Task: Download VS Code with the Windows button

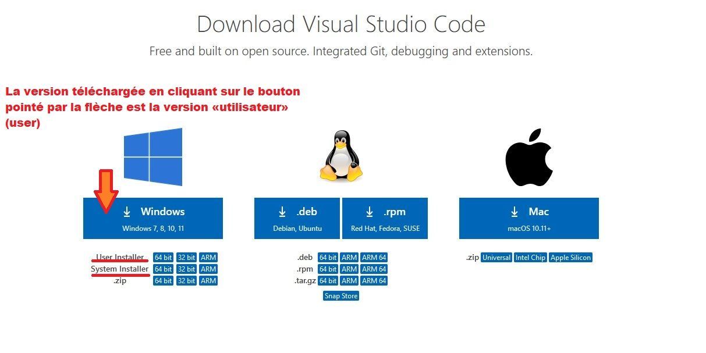Action: [153, 218]
